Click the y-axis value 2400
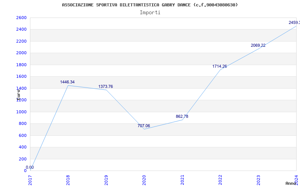The image size is (300, 187). coord(22,30)
